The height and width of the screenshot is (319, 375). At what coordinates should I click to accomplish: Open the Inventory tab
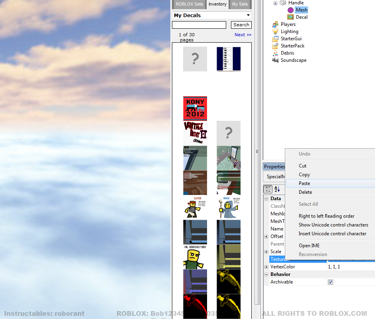coord(217,4)
